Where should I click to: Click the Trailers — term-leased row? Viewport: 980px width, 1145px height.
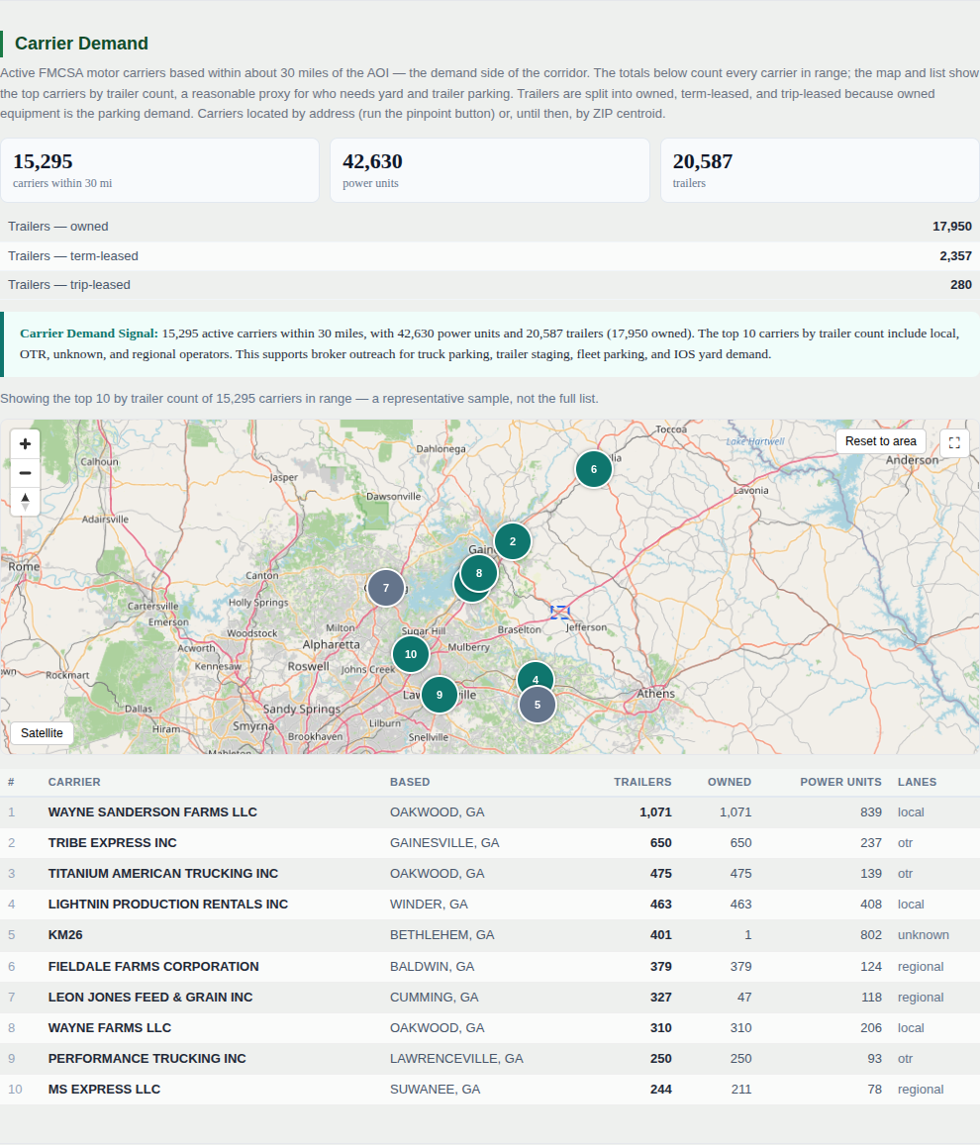(490, 256)
